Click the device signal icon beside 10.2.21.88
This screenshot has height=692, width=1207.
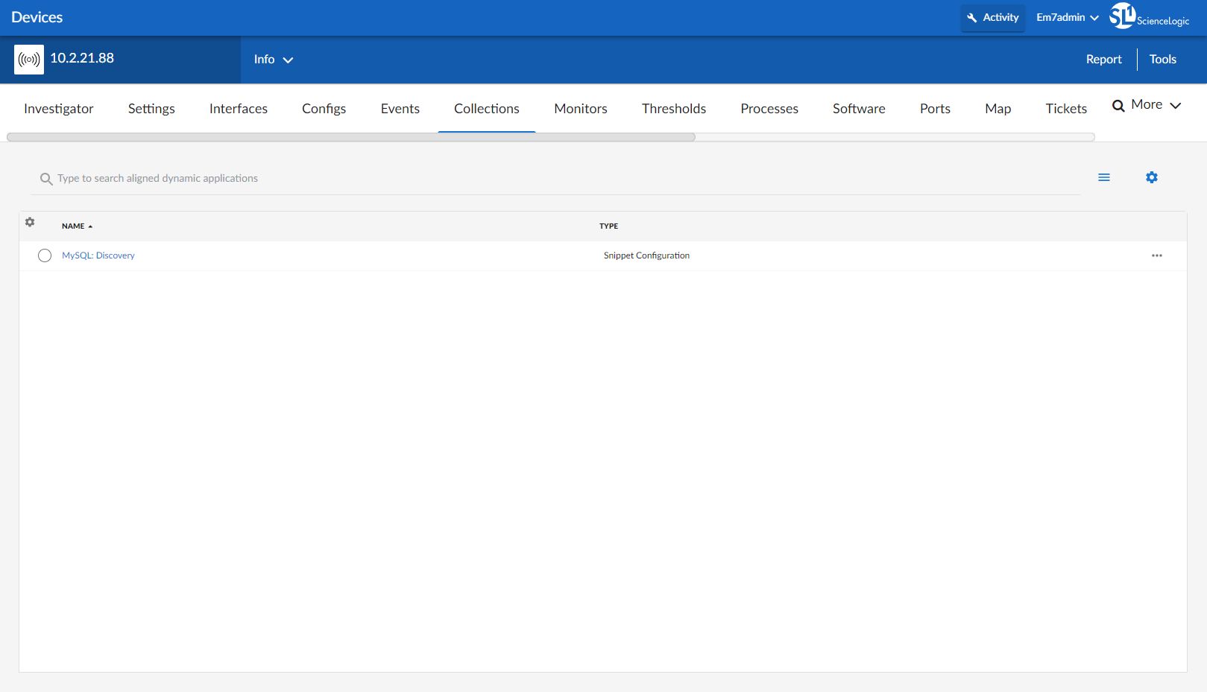tap(29, 60)
